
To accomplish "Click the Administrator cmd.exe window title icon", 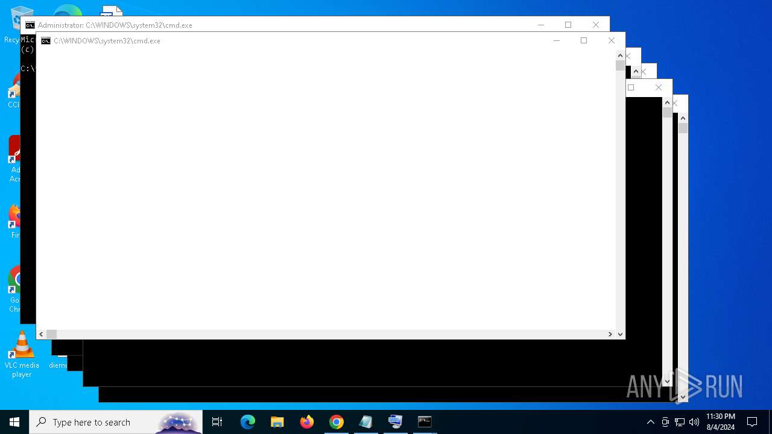I will pyautogui.click(x=30, y=25).
